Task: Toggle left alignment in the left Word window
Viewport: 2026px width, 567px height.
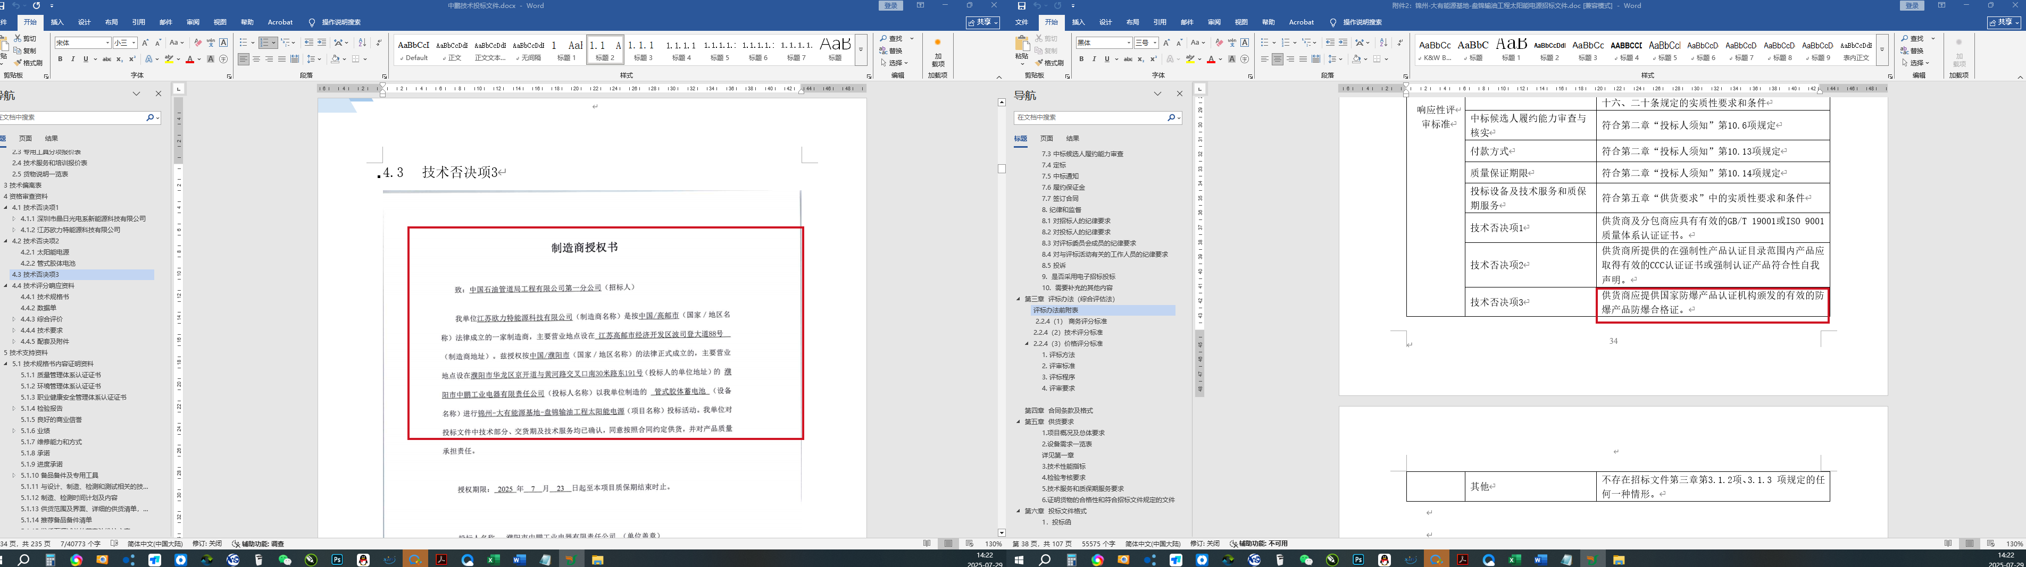Action: (244, 59)
